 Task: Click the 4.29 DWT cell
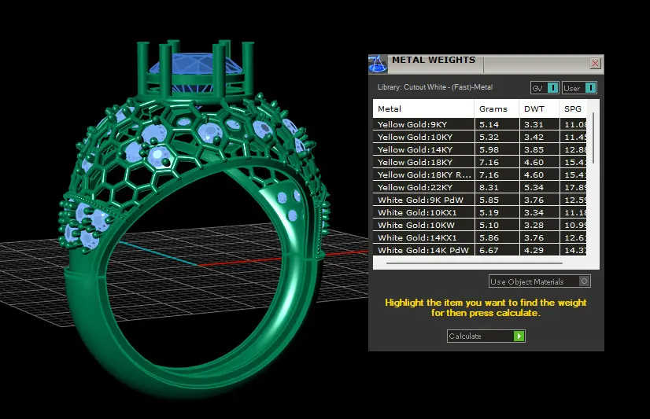[539, 250]
